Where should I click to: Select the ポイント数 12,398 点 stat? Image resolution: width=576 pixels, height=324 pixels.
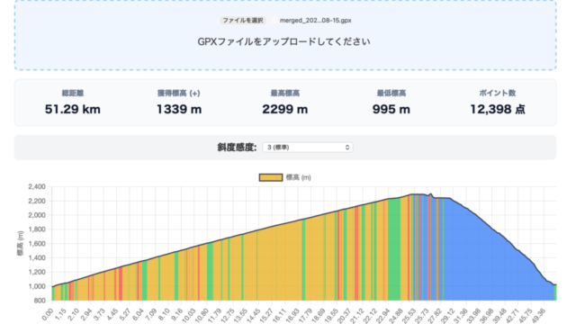click(498, 103)
